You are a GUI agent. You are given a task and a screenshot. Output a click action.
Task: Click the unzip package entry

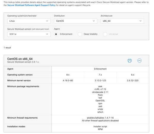pos(100,109)
